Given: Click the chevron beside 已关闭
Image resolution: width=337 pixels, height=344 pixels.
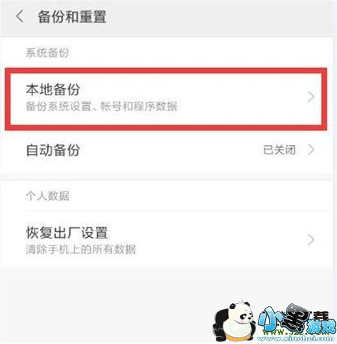Looking at the screenshot, I should (310, 150).
